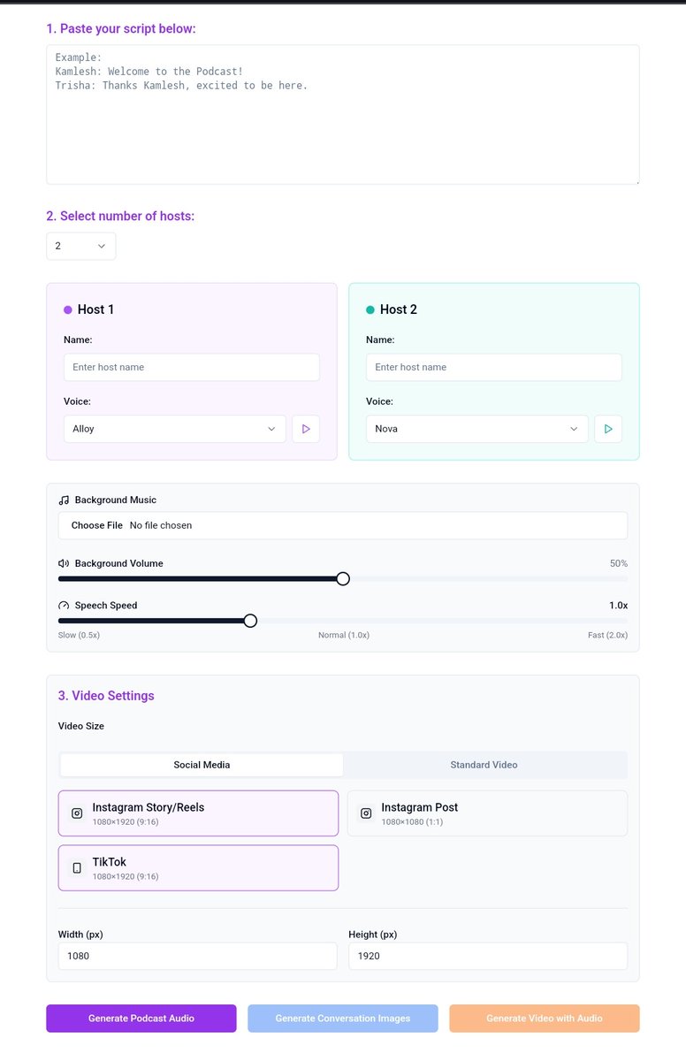Click Generate Podcast Audio button
Image resolution: width=686 pixels, height=1061 pixels.
(141, 1019)
